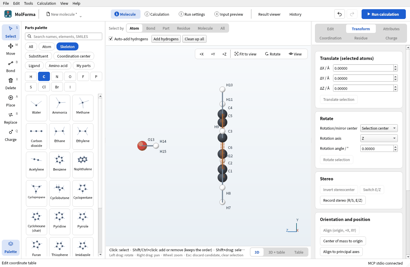Select the Replace tool
410x267 pixels.
[11, 118]
